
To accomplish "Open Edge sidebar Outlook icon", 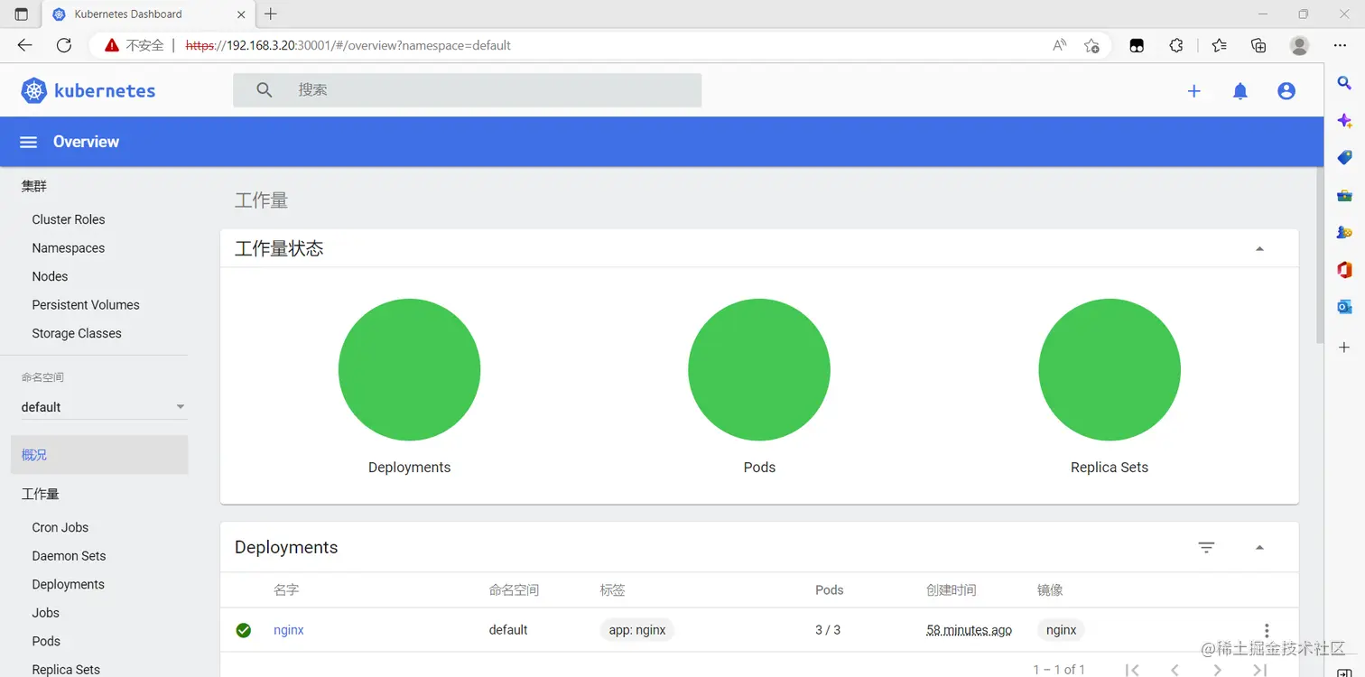I will pos(1344,307).
